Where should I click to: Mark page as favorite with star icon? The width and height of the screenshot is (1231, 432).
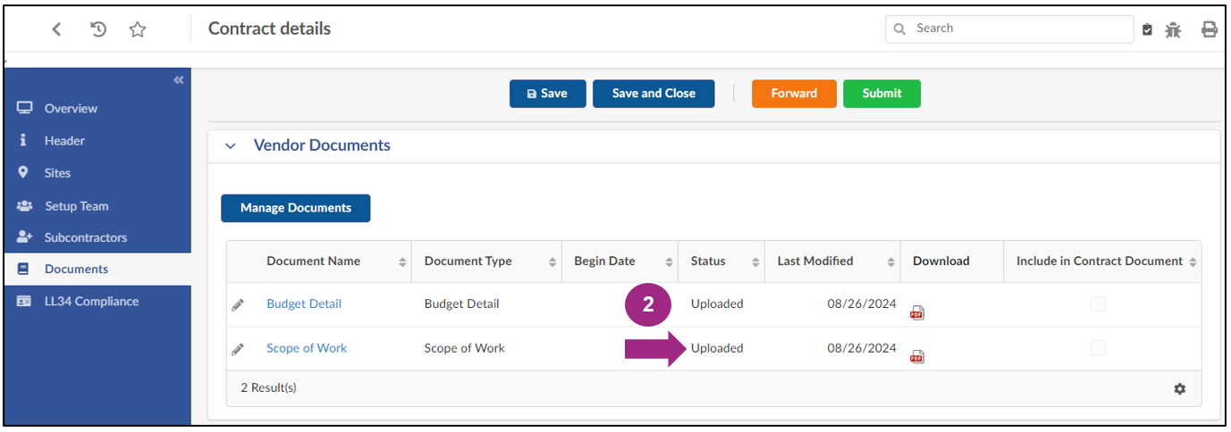click(x=137, y=29)
